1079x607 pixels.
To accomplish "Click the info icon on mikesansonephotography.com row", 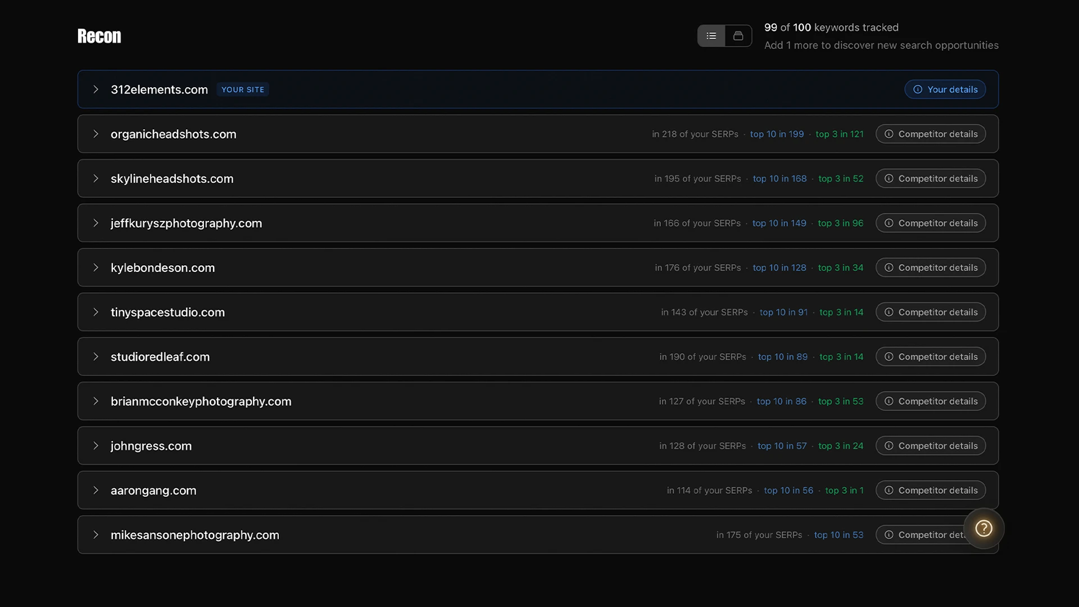I will tap(888, 534).
